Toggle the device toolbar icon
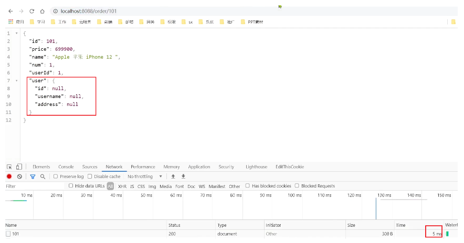The width and height of the screenshot is (464, 243). pyautogui.click(x=19, y=167)
